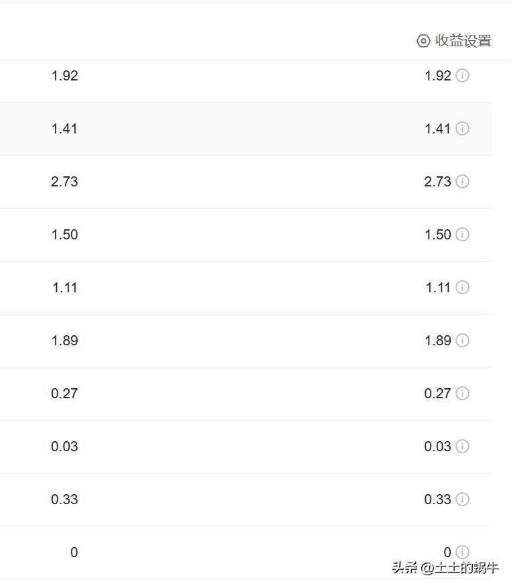Image resolution: width=511 pixels, height=586 pixels.
Task: Show info for the 2.73 value
Action: coord(463,182)
